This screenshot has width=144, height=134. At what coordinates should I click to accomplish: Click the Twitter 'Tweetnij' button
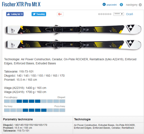tap(39, 14)
